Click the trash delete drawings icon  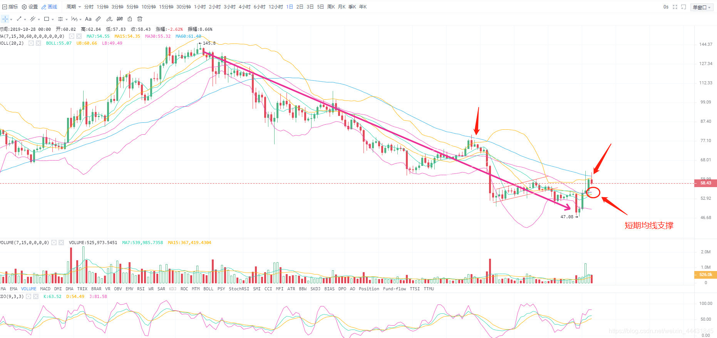(140, 19)
